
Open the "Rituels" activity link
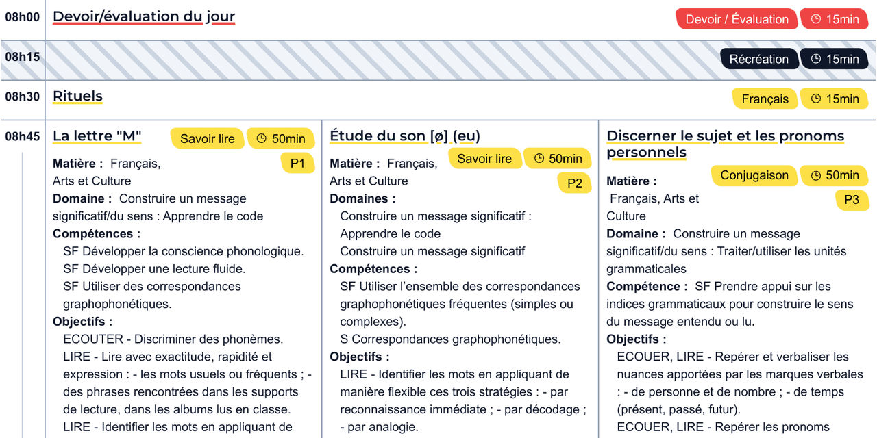(x=78, y=95)
